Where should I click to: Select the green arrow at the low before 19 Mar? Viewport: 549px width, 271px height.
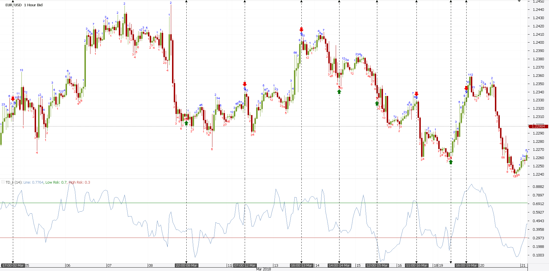point(451,162)
